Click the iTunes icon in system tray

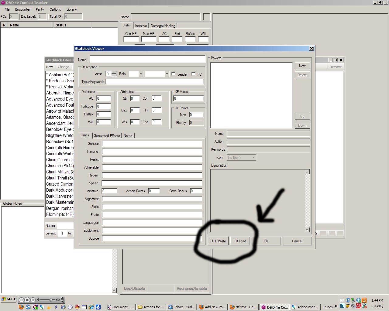[x=348, y=300]
